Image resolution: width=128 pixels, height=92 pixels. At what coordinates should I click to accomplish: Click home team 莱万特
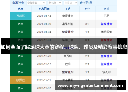coord(68,56)
